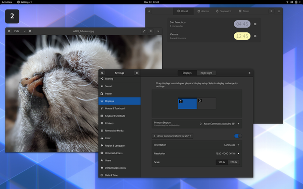This screenshot has width=303, height=189.
Task: Click the icon right of the 25% zoom dropdown
Action: 30,31
